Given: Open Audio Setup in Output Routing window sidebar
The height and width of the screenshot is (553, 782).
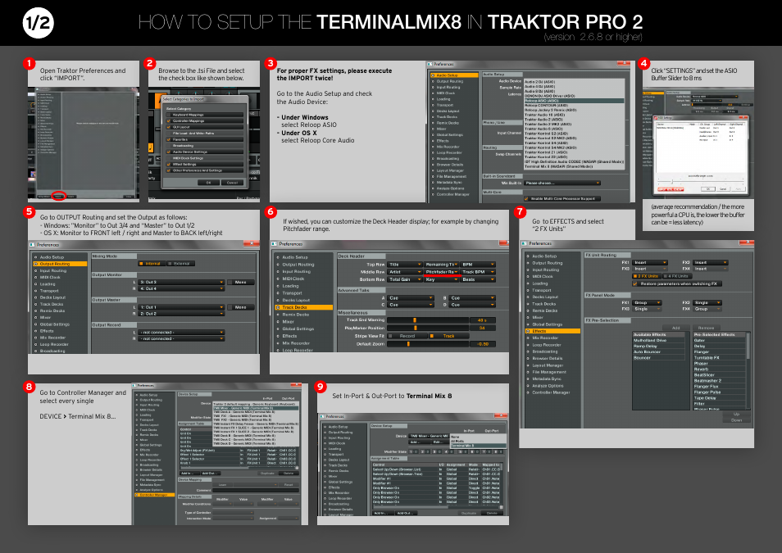Looking at the screenshot, I should click(x=59, y=257).
